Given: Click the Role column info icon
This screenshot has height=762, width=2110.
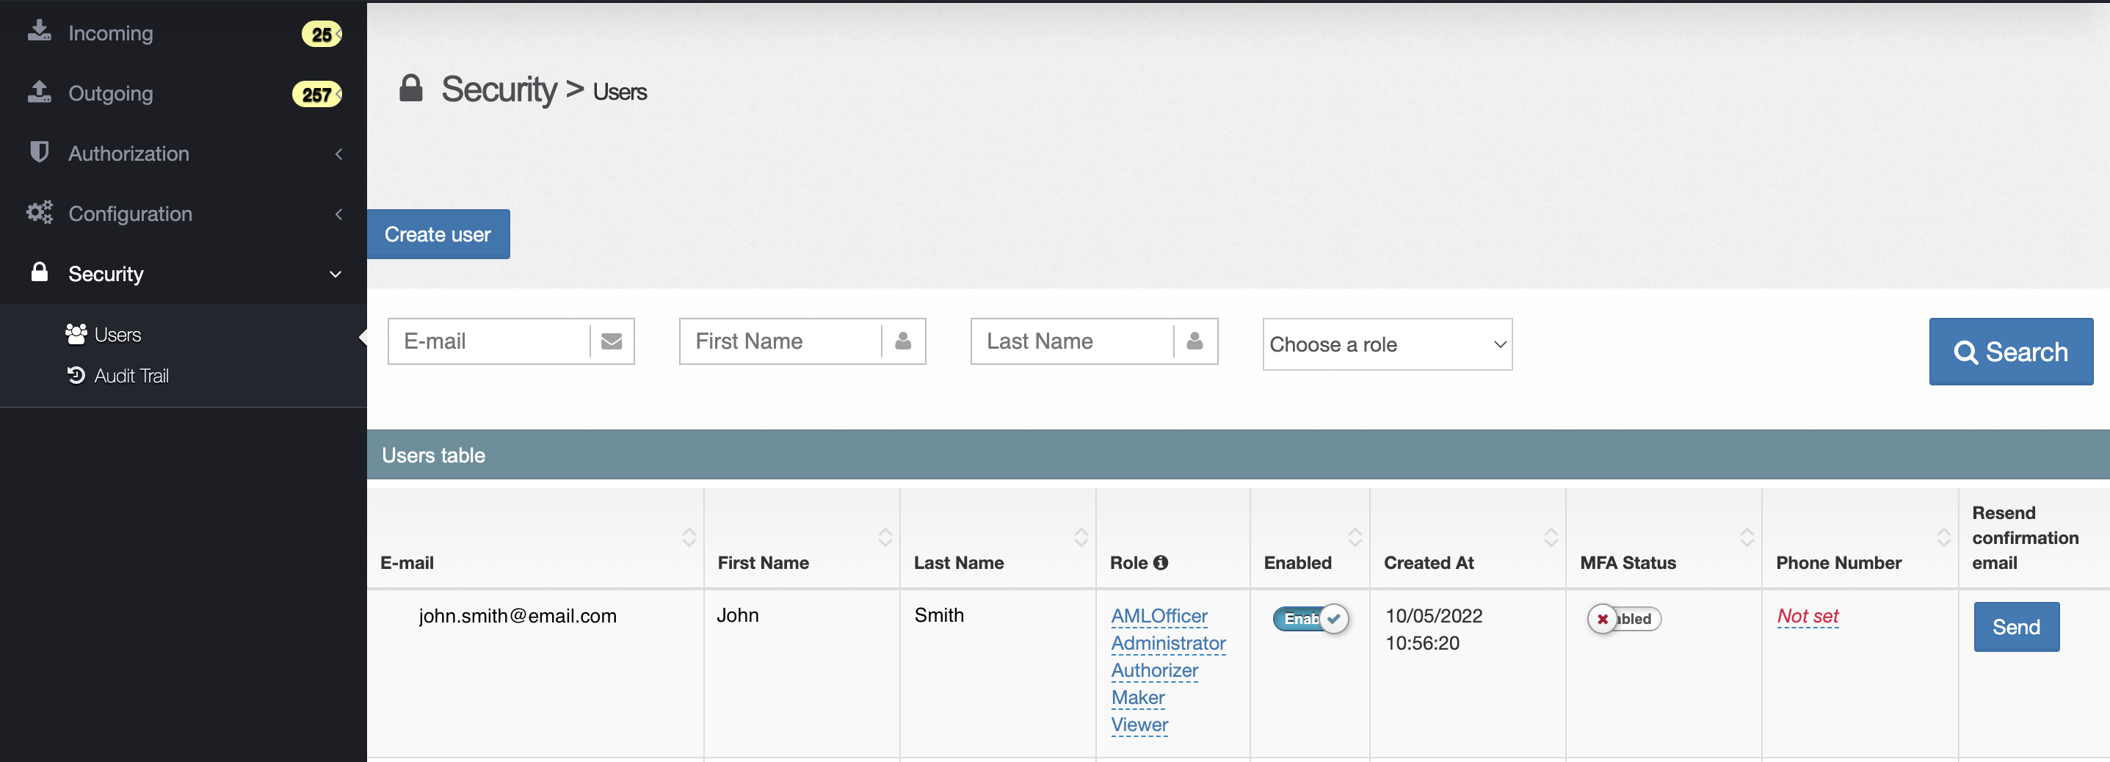Looking at the screenshot, I should pyautogui.click(x=1161, y=562).
